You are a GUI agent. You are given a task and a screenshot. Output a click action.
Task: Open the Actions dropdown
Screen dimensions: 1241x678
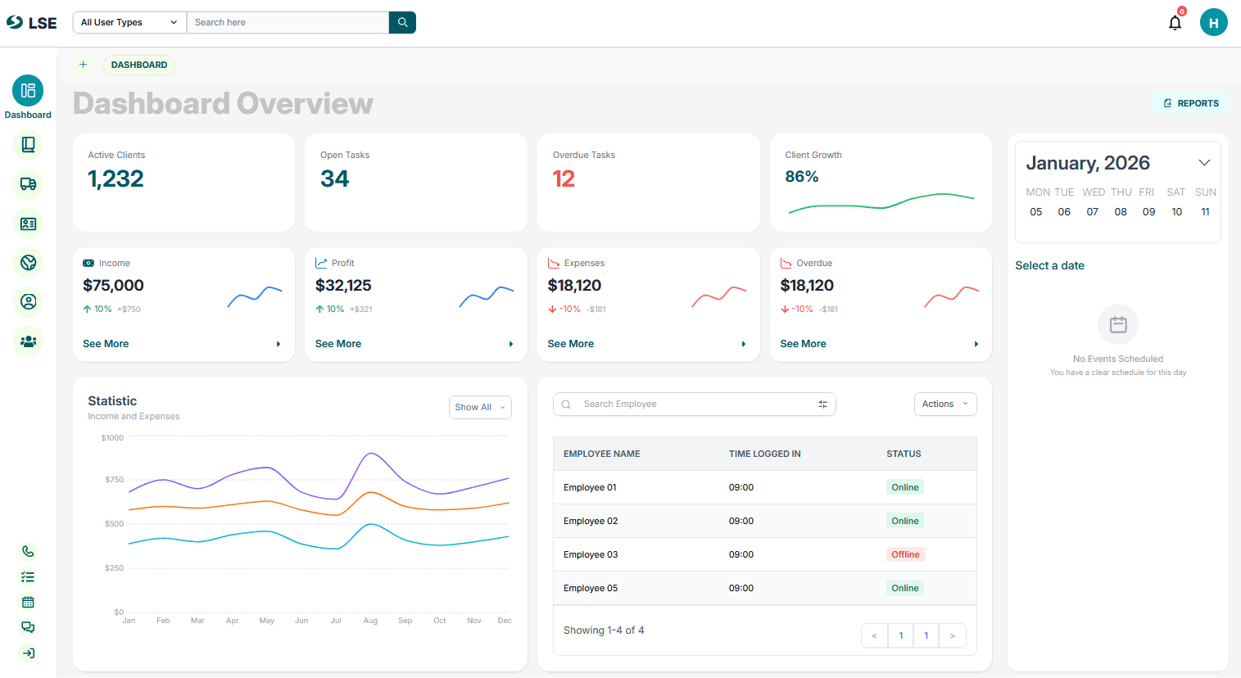[945, 404]
